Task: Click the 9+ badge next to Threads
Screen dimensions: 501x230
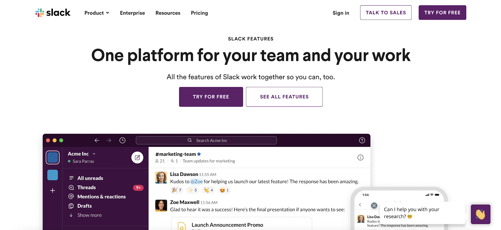Action: click(138, 188)
